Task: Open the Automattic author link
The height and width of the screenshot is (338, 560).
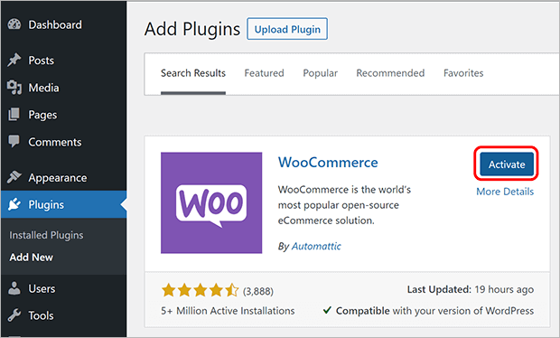Action: pos(316,246)
